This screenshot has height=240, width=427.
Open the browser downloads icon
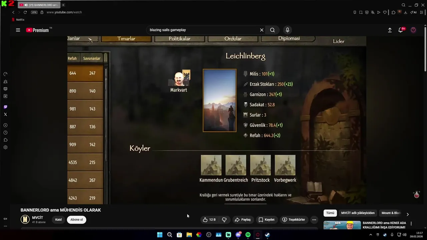point(405,12)
